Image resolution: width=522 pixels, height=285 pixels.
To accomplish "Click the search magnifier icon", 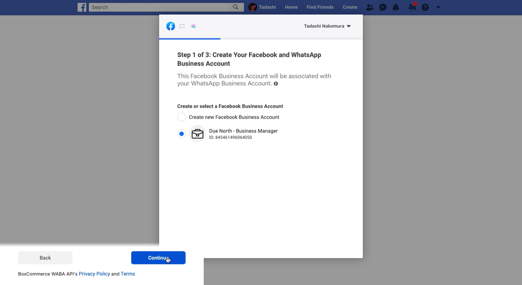I will (x=236, y=7).
